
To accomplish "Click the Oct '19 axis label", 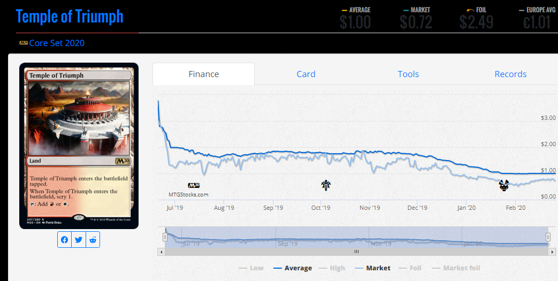I will pyautogui.click(x=320, y=208).
